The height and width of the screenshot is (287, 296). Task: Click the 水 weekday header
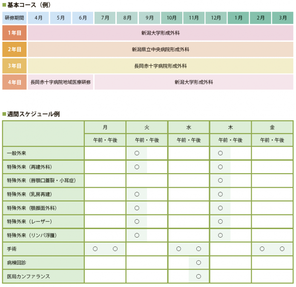(x=189, y=127)
